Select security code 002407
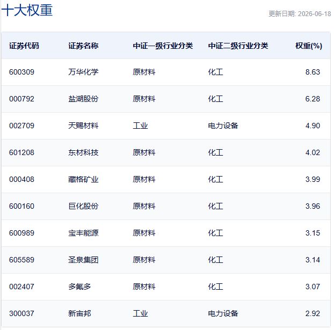The width and height of the screenshot is (334, 330). 21,287
